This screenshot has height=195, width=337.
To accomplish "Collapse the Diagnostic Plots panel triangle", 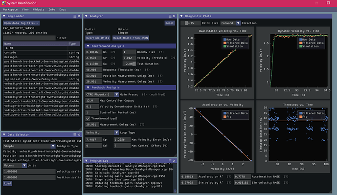I will [181, 16].
